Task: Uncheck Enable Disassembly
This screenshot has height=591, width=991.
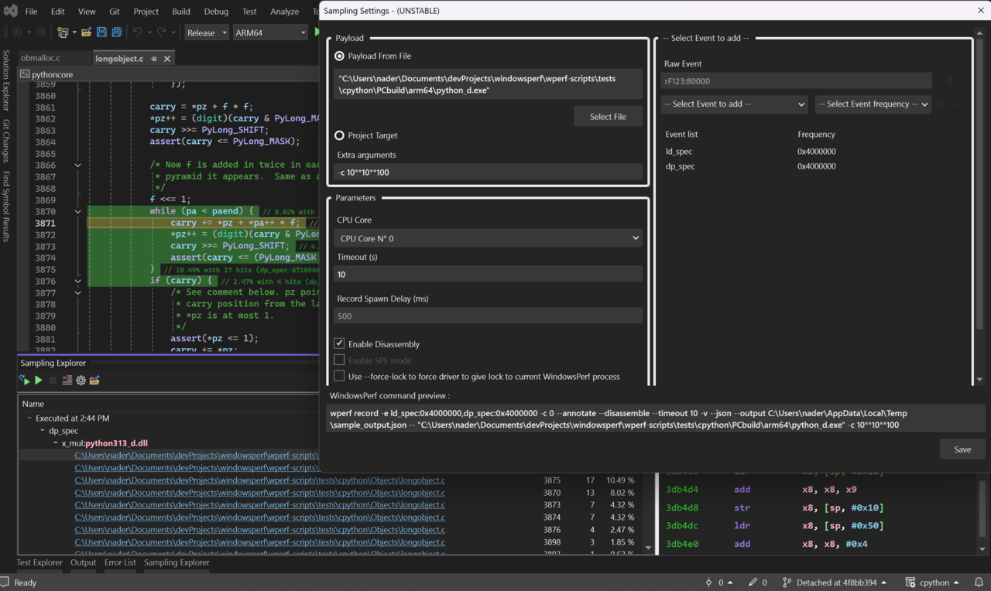Action: (x=339, y=343)
